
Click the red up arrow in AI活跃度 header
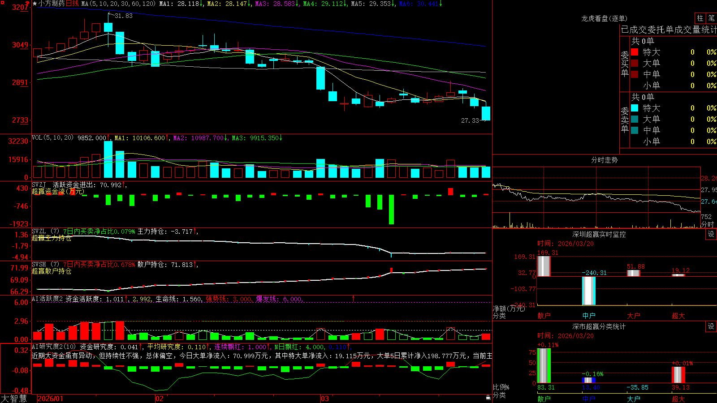(x=353, y=298)
